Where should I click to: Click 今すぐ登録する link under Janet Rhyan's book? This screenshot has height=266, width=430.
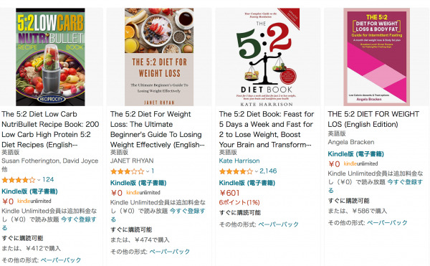pos(158,215)
